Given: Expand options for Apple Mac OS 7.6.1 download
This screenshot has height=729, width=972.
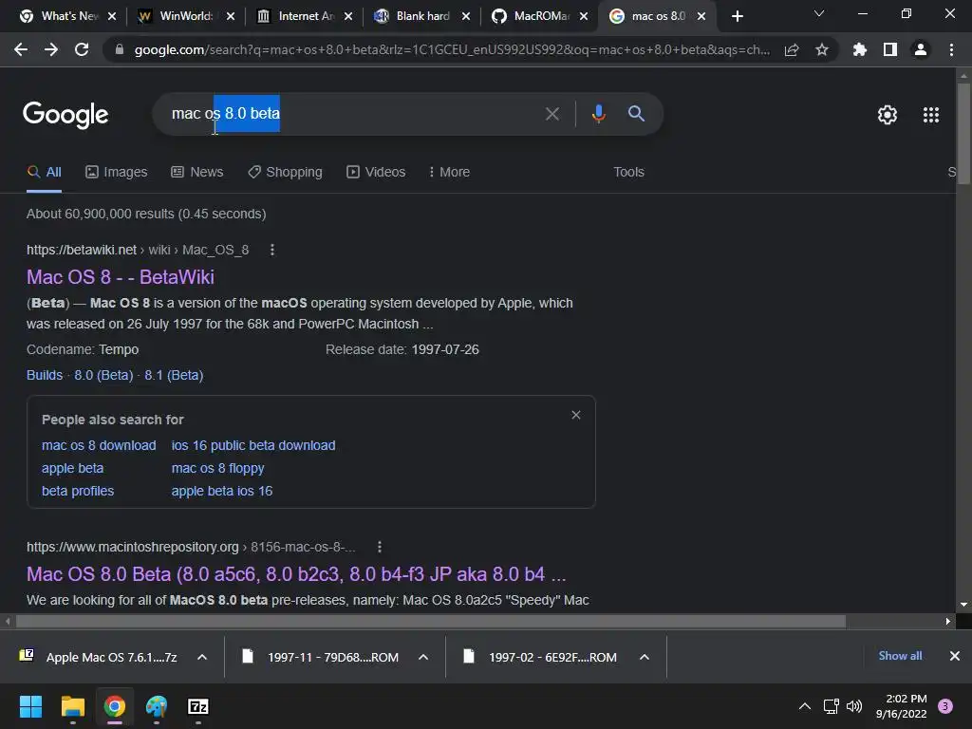Looking at the screenshot, I should pos(202,657).
